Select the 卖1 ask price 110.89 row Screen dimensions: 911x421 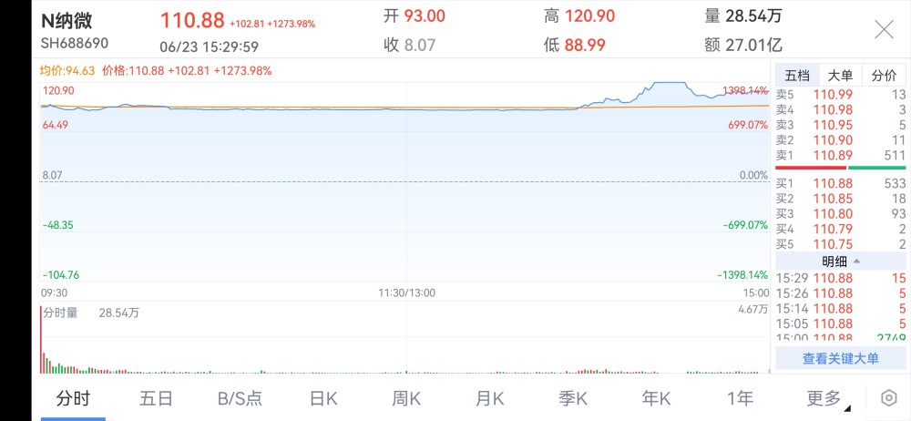click(x=841, y=155)
